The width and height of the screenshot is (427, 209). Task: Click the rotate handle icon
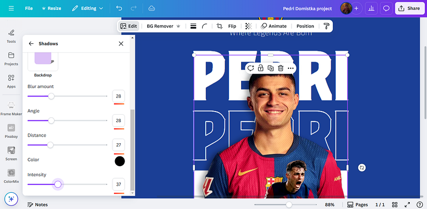tap(361, 168)
